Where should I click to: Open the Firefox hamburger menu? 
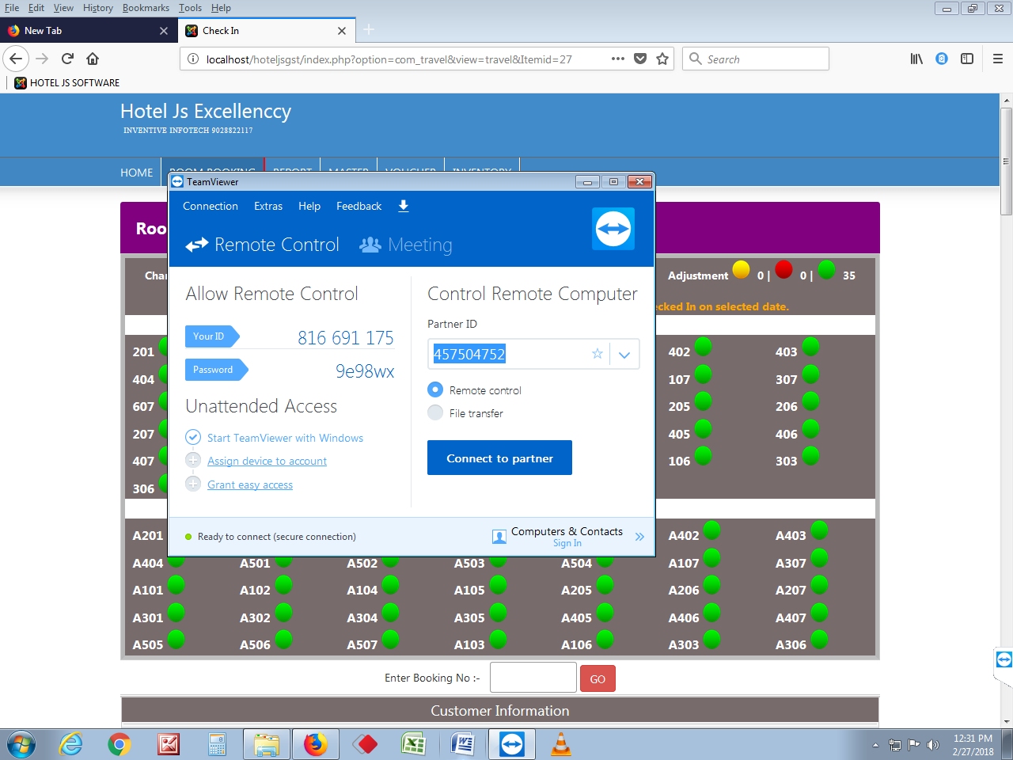coord(997,59)
